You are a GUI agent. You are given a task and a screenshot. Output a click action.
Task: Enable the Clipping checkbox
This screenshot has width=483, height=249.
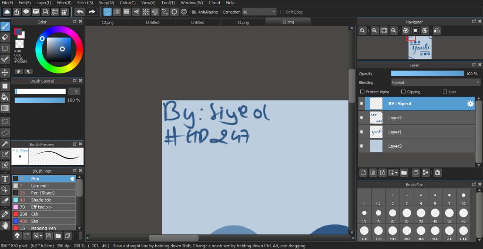coord(404,92)
